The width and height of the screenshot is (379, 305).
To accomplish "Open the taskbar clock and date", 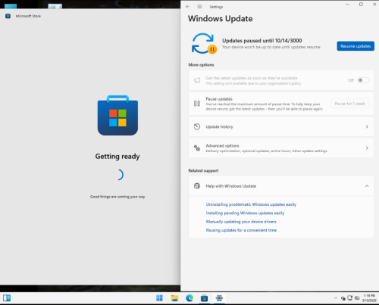I will pos(369,298).
